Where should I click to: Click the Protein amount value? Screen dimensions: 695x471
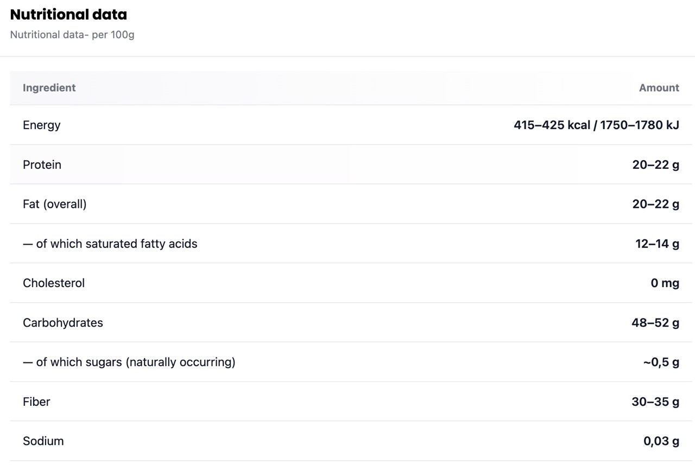tap(655, 165)
